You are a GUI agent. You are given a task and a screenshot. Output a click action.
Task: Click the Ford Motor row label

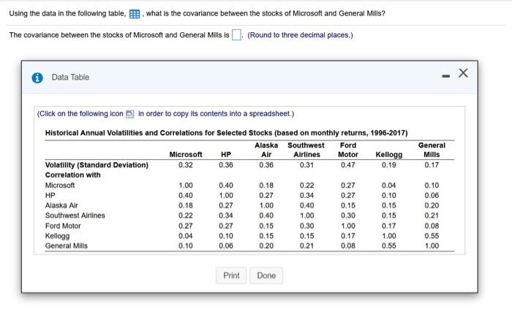[x=63, y=226]
